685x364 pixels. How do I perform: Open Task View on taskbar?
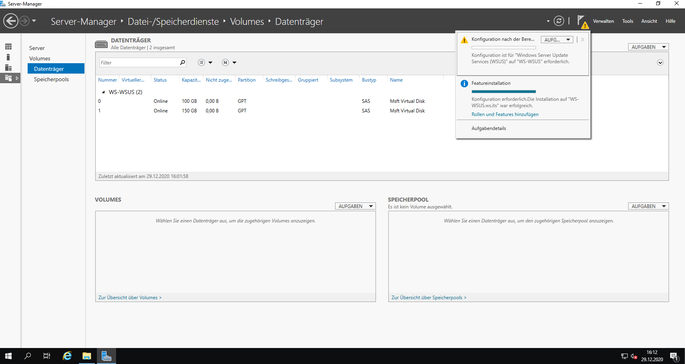pyautogui.click(x=47, y=356)
